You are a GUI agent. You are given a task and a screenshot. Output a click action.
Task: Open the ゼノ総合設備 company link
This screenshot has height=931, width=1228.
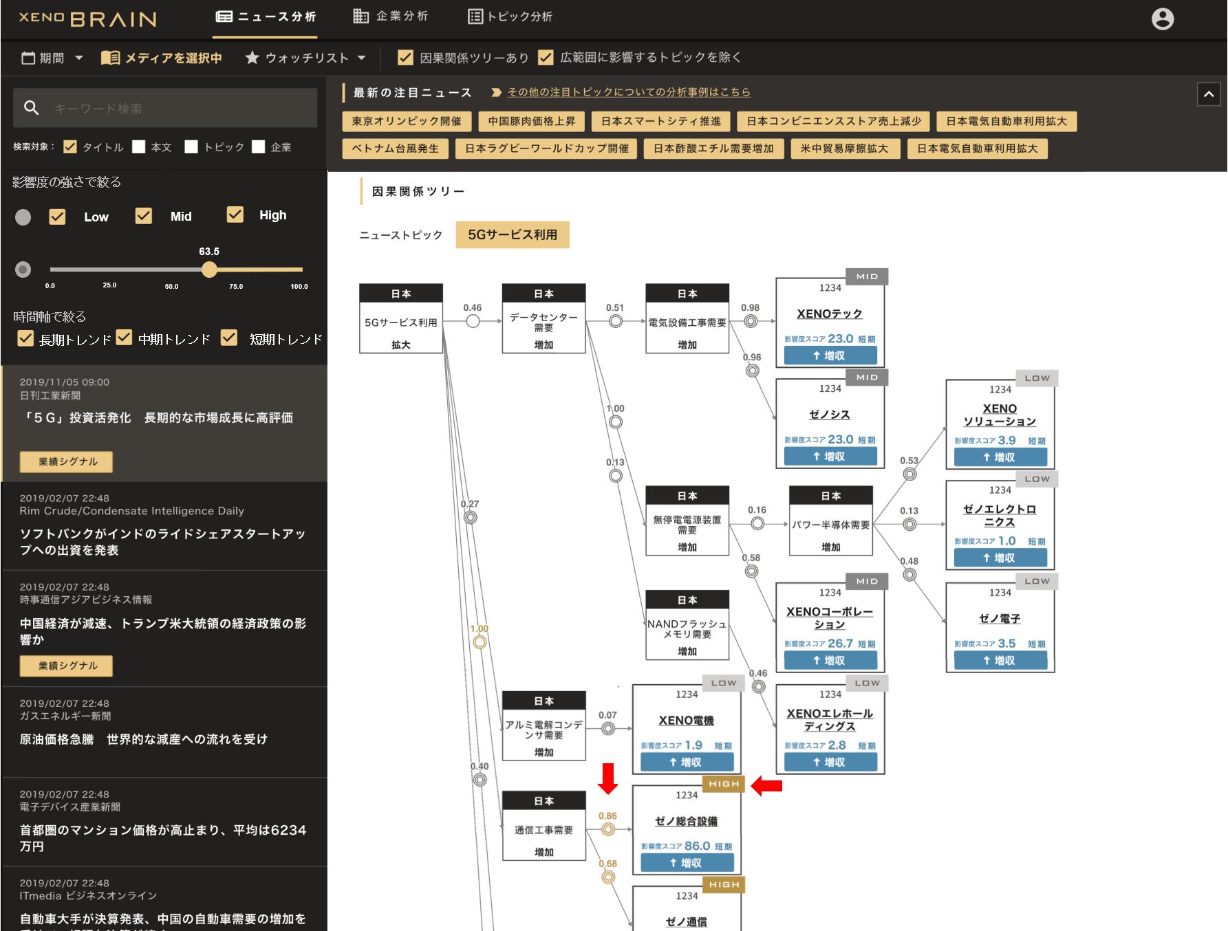[x=686, y=821]
